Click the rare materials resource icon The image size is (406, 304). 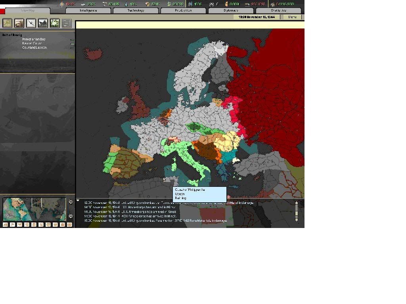104,4
